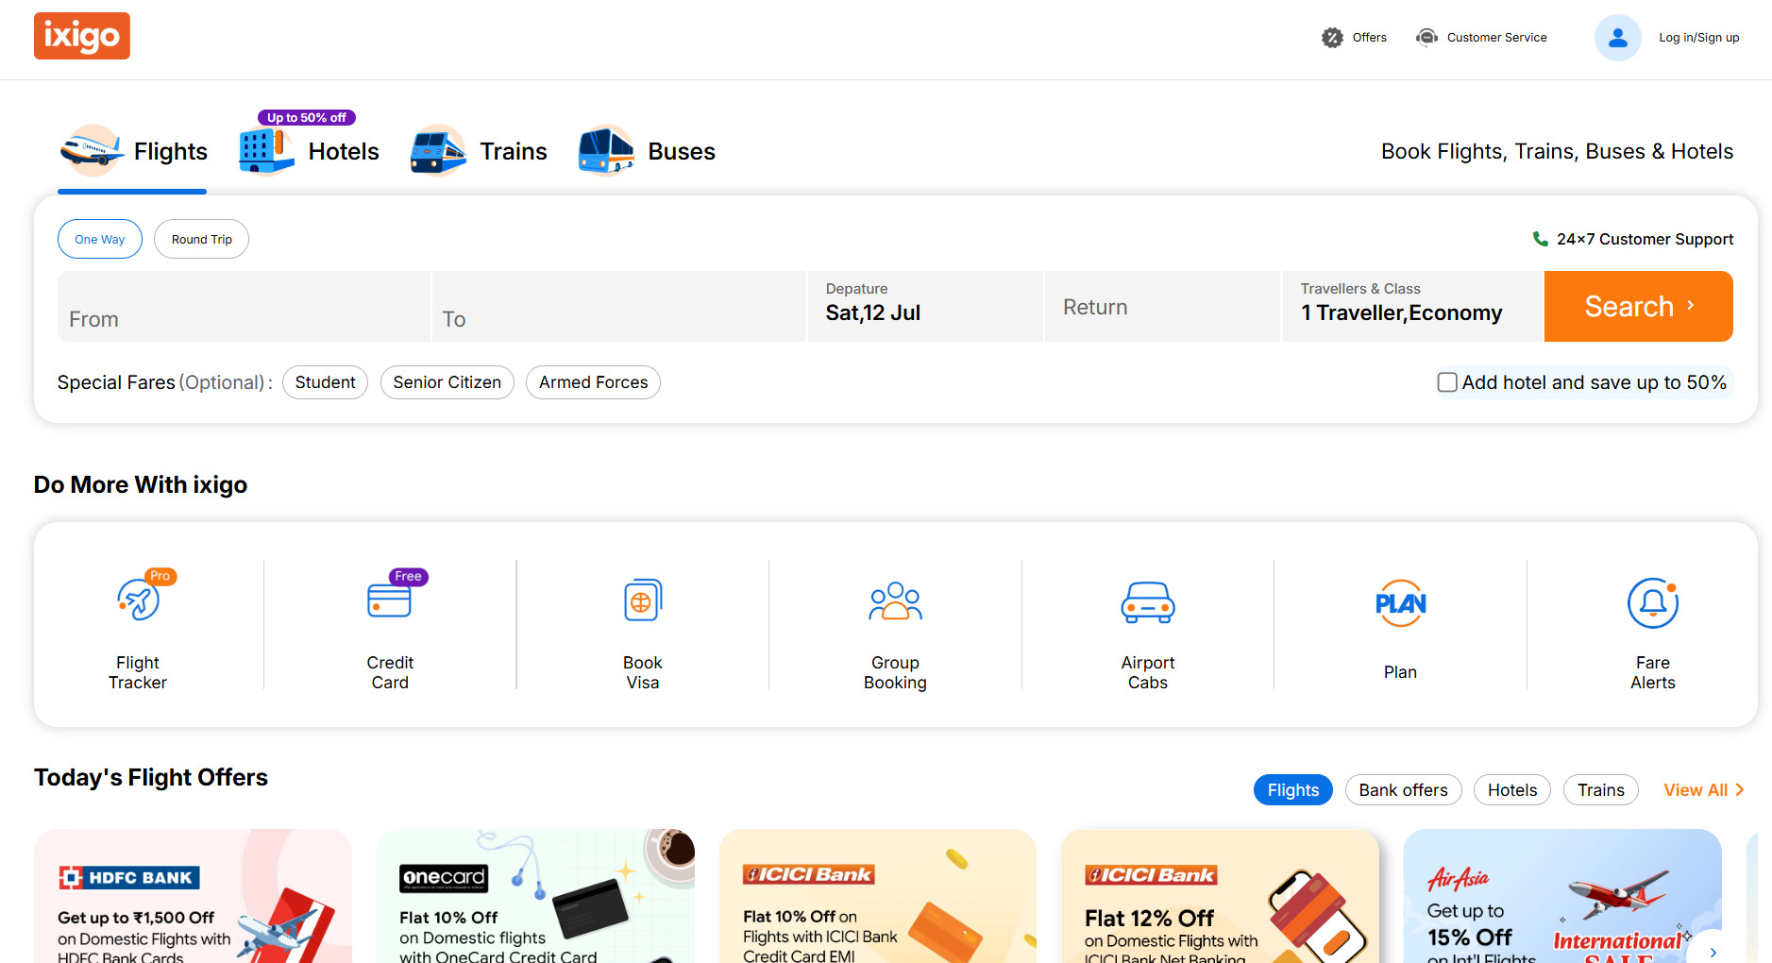Click View All offers link

coord(1696,790)
